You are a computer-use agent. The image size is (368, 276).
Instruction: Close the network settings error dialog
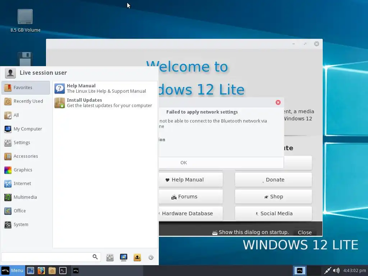click(x=278, y=102)
